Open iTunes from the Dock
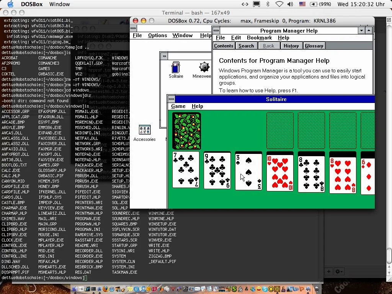 tap(142, 289)
